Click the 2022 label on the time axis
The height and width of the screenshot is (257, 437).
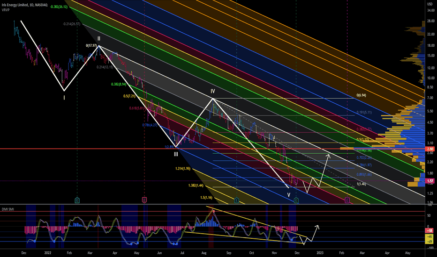(x=48, y=253)
